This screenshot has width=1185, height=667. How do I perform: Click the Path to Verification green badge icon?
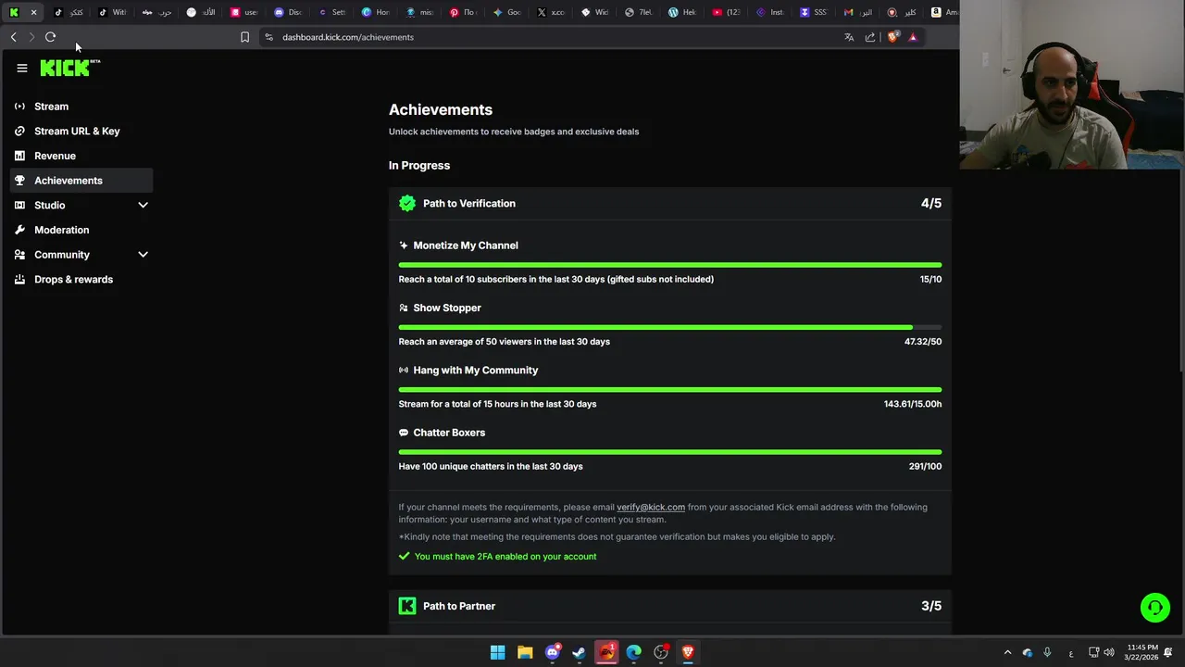(407, 203)
